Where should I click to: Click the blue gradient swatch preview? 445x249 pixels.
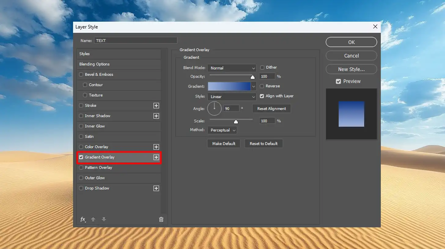click(x=229, y=86)
